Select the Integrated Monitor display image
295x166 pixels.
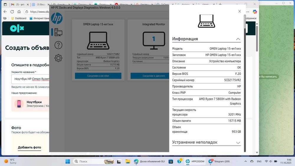[154, 40]
